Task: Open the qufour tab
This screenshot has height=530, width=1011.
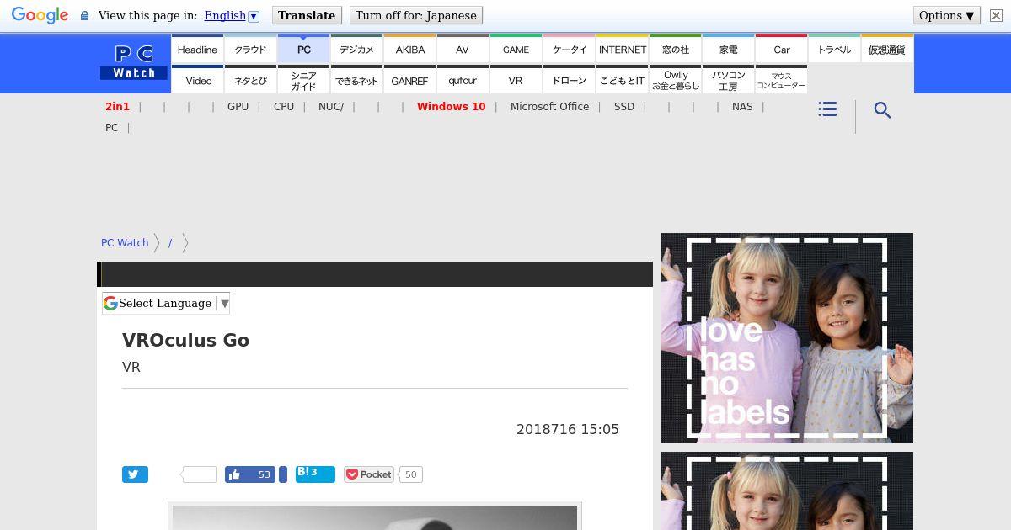Action: (x=463, y=80)
